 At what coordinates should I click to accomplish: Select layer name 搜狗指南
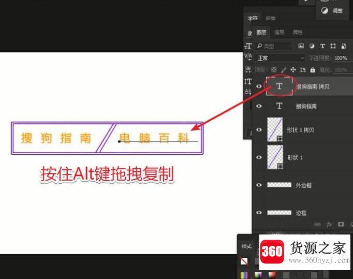pos(306,106)
